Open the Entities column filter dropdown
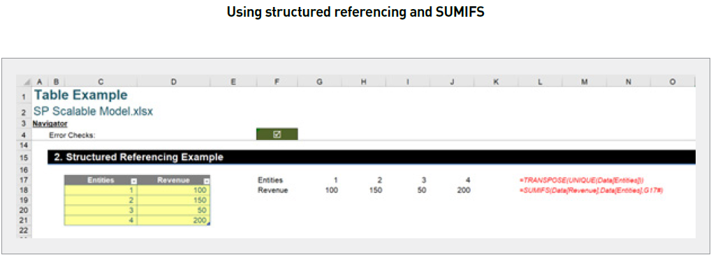The height and width of the screenshot is (278, 711). pos(134,181)
